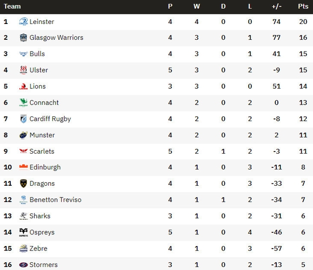313x270 pixels.
Task: Click the Ulster red hand crest
Action: 23,70
